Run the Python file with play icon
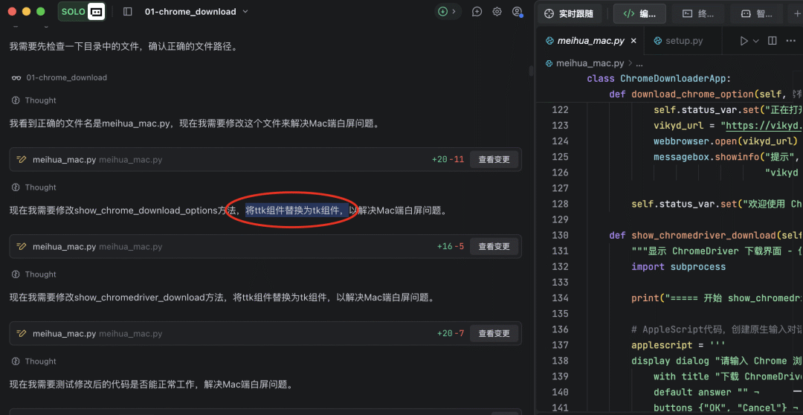Image resolution: width=803 pixels, height=415 pixels. point(744,41)
